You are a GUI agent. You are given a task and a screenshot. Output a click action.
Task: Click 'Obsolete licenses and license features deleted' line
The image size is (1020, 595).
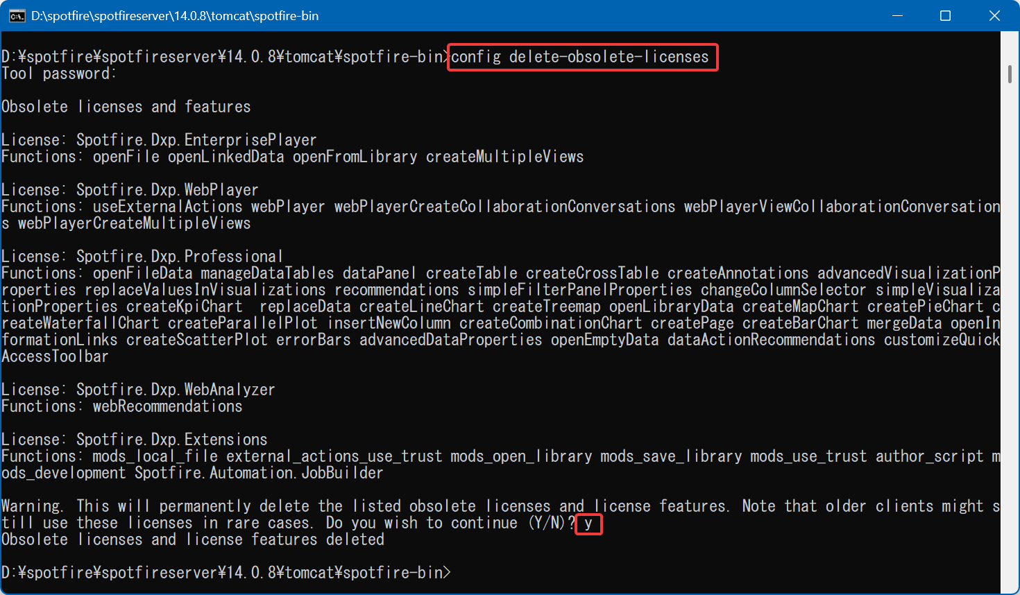(193, 540)
